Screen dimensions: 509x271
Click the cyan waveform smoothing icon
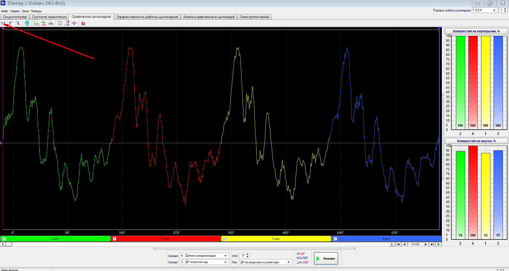point(27,23)
